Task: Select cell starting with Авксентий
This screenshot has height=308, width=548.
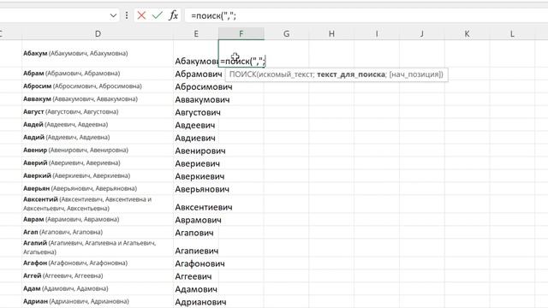Action: point(98,204)
